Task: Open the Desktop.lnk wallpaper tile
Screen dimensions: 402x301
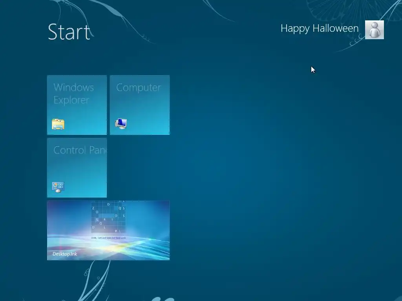Action: coord(108,230)
